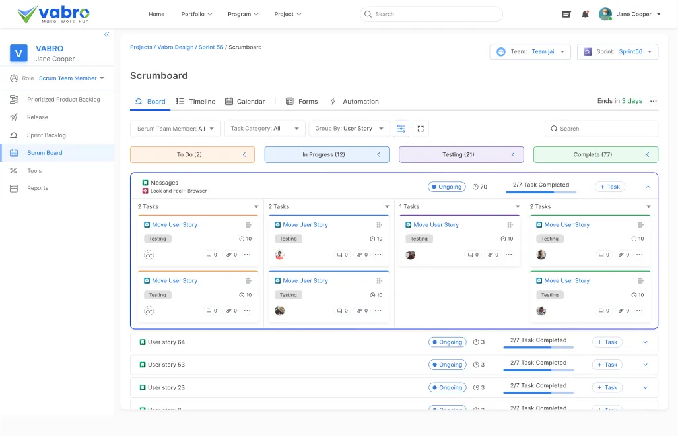Open the filter settings icon beside Group By
Viewport: 678px width, 436px height.
(401, 129)
